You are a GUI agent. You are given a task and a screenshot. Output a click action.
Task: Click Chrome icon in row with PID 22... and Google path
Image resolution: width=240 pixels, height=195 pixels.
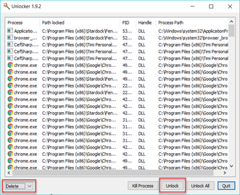pyautogui.click(x=10, y=86)
